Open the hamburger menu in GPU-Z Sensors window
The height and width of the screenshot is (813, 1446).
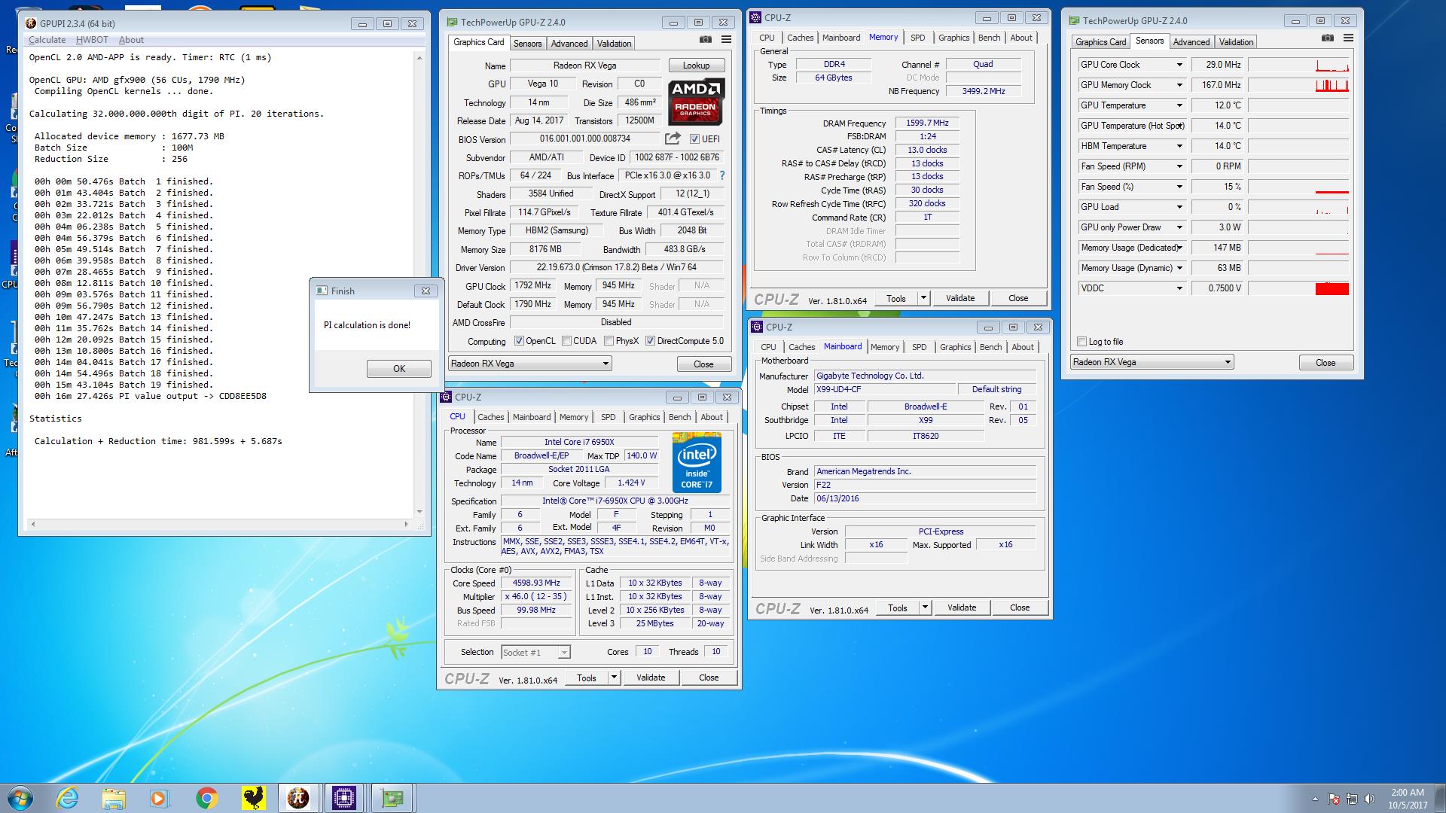click(x=1348, y=38)
